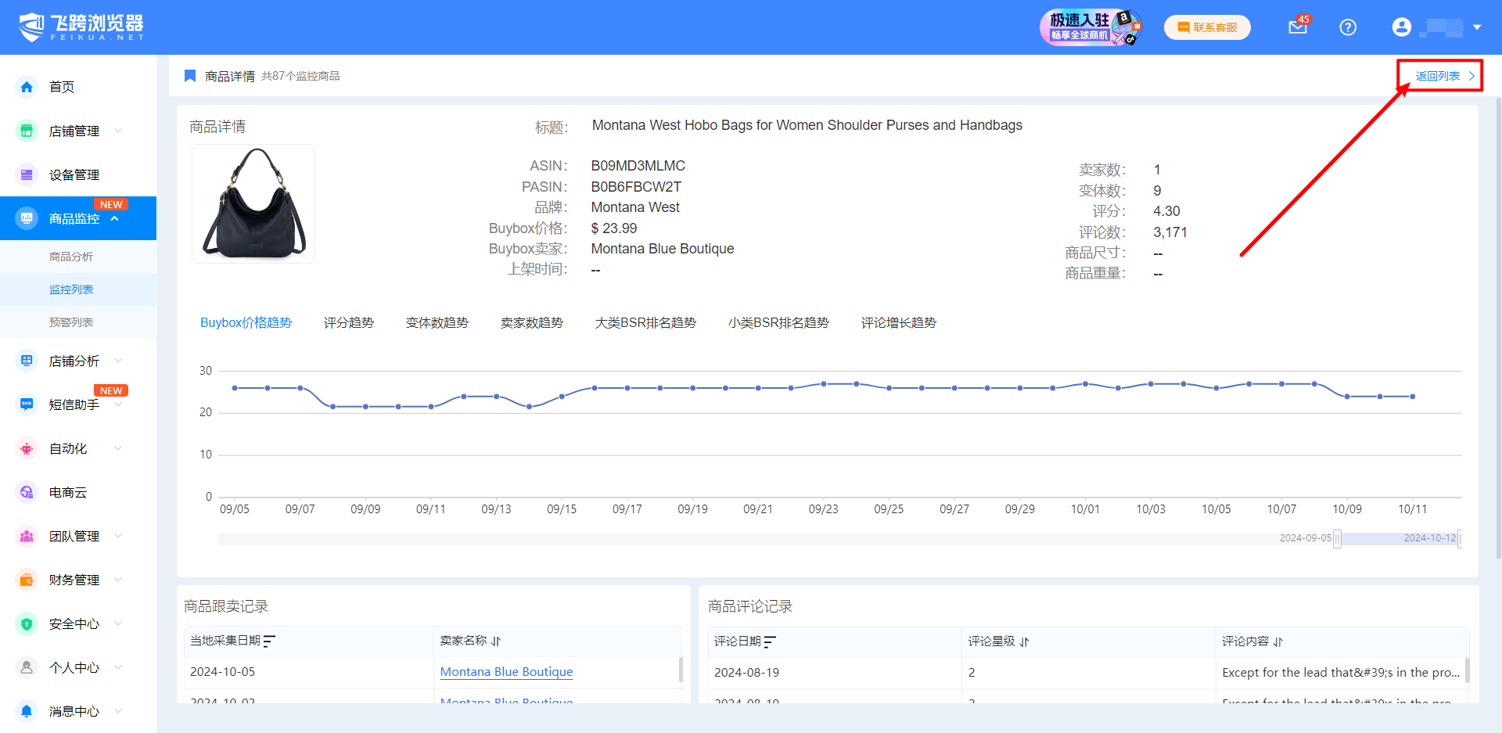Sort sellers by 卖家名称 sort icon
This screenshot has width=1502, height=733.
click(x=496, y=641)
